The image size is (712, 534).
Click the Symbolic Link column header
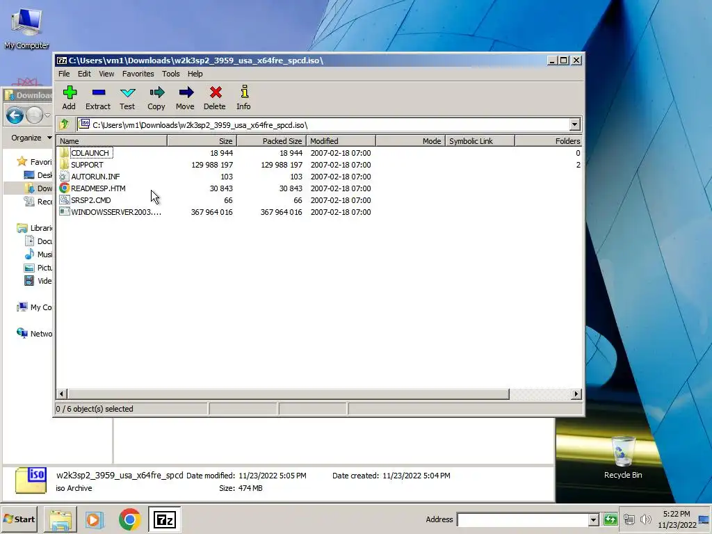pos(480,140)
